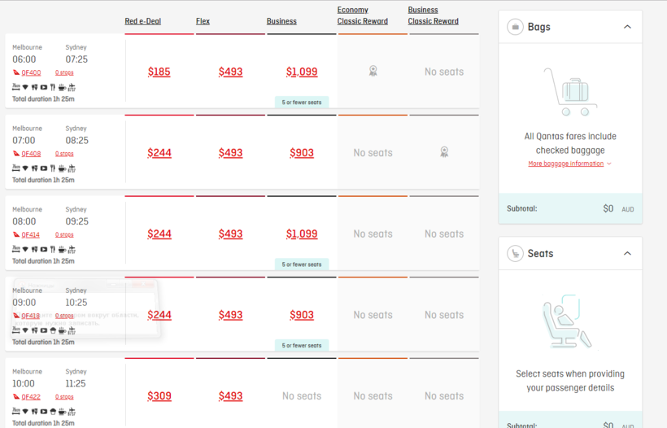The width and height of the screenshot is (667, 428).
Task: Collapse the Bags panel with its chevron
Action: [x=627, y=27]
